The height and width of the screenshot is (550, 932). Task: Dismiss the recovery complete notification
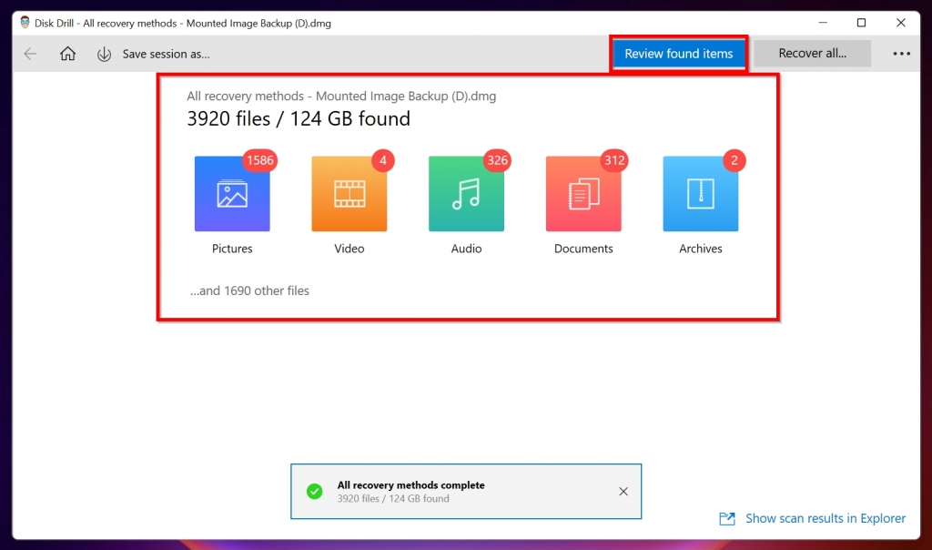623,491
